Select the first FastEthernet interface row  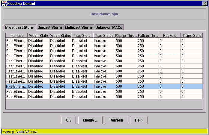16,40
